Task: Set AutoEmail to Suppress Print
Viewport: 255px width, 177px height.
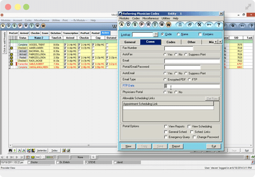Action: coord(186,73)
